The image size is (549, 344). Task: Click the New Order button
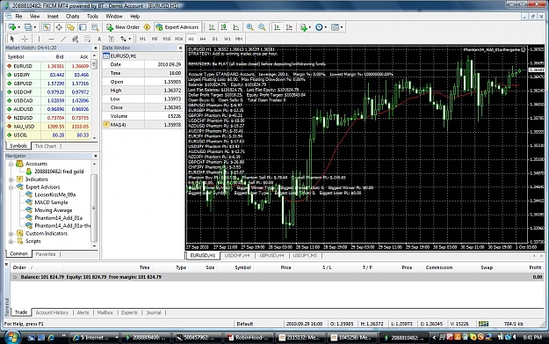click(123, 27)
